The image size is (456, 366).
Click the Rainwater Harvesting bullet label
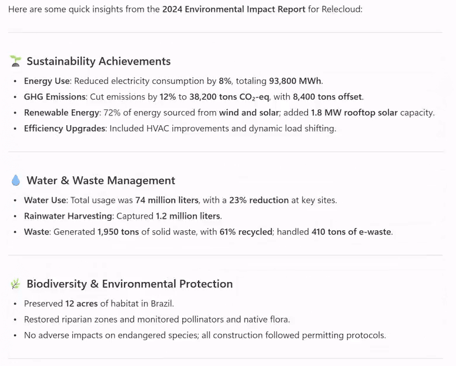68,216
